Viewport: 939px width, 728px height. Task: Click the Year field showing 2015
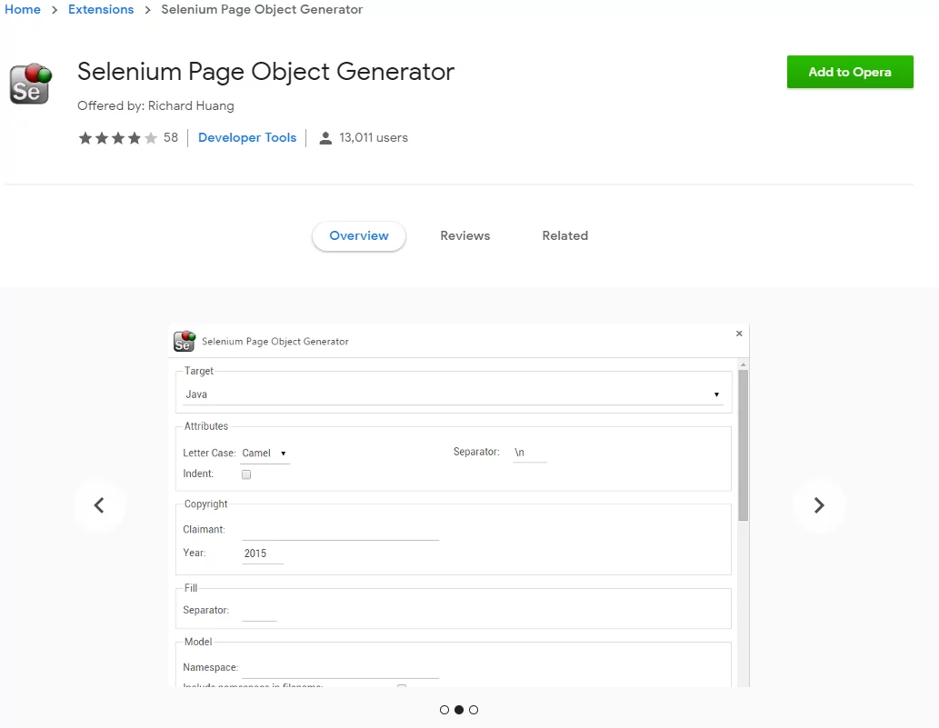tap(263, 553)
